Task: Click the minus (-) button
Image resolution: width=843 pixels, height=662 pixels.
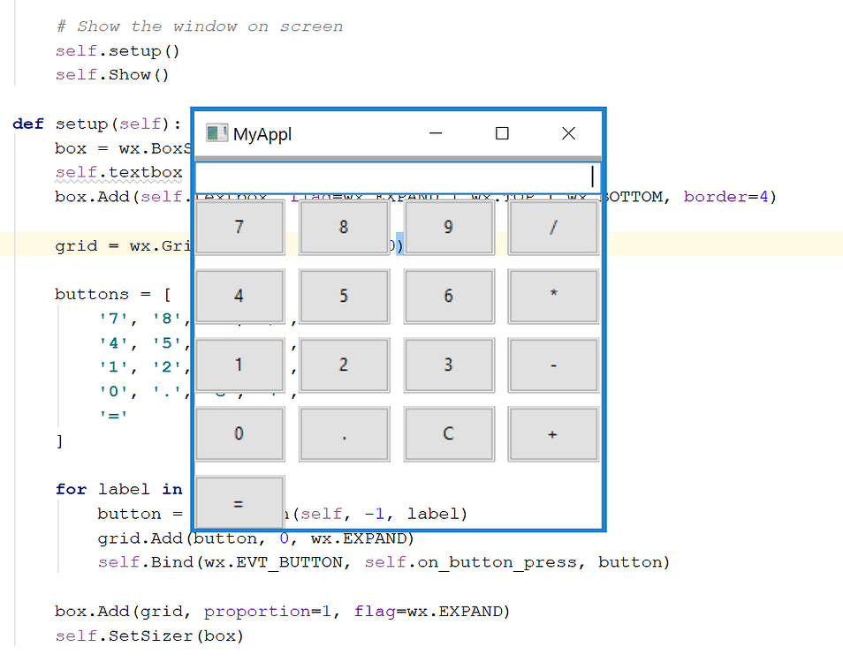Action: tap(553, 365)
